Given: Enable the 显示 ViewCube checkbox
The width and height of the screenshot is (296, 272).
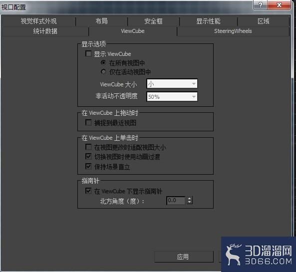Looking at the screenshot, I should pos(88,53).
